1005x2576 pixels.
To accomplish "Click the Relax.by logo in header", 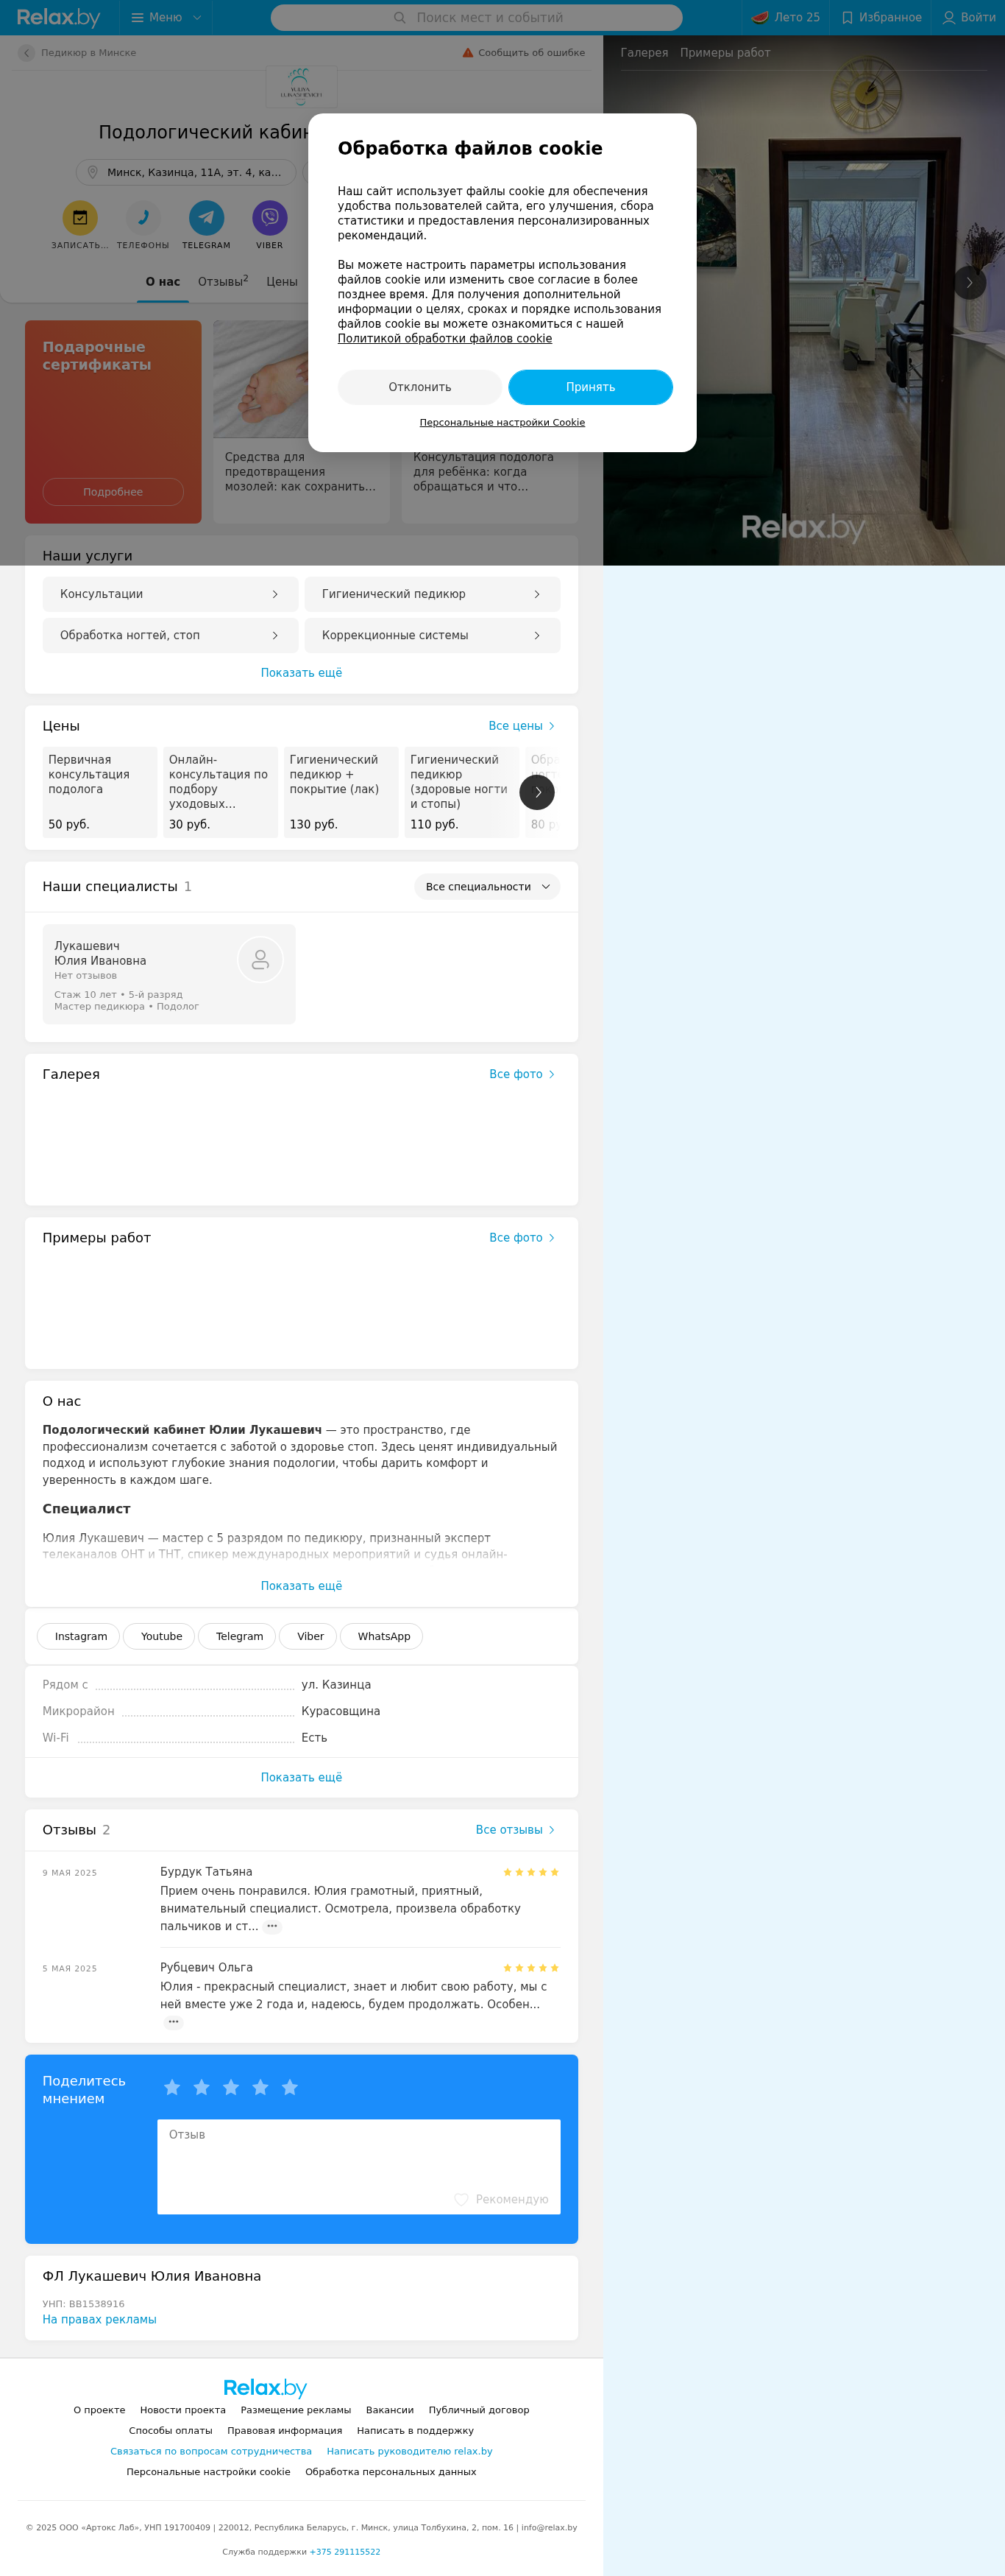I will 58,17.
